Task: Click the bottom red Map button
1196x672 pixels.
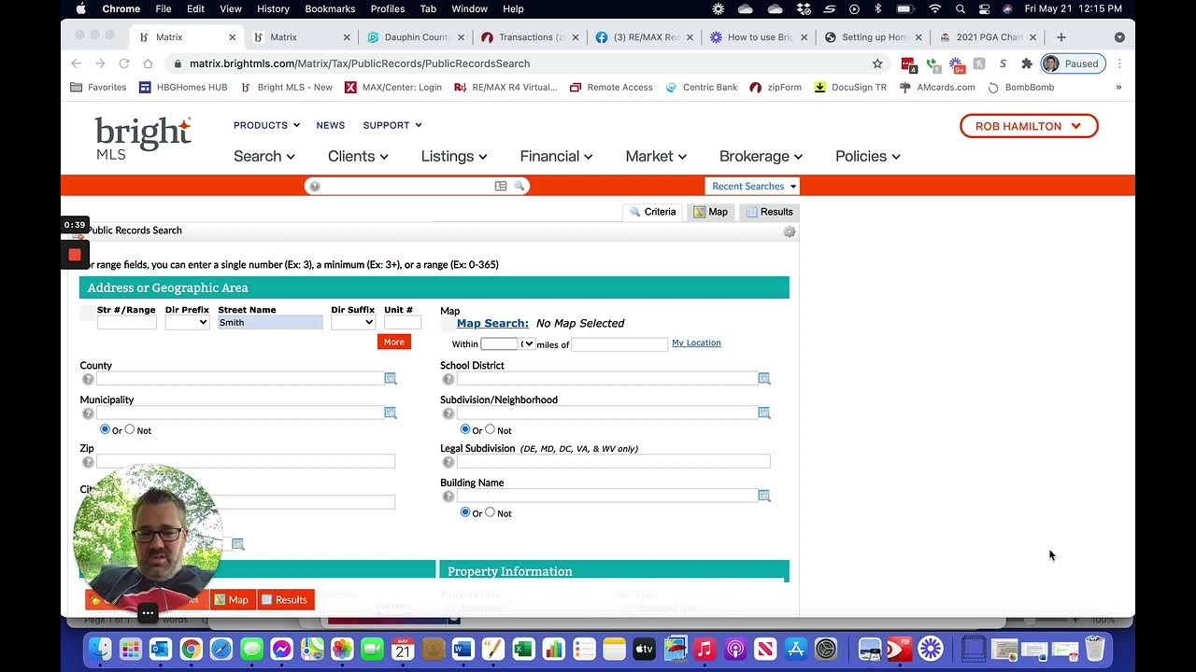Action: (231, 599)
